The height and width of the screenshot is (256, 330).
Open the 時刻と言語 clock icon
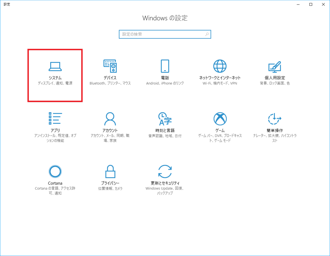165,119
